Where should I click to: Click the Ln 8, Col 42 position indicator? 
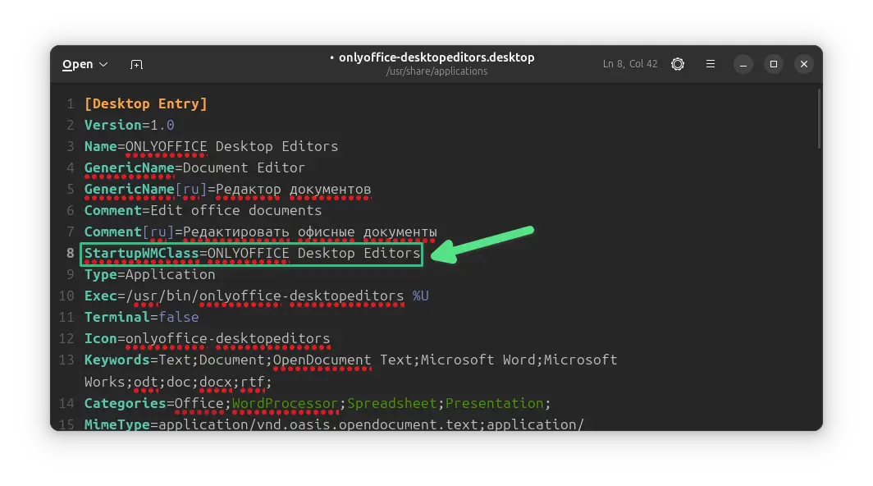pyautogui.click(x=630, y=64)
